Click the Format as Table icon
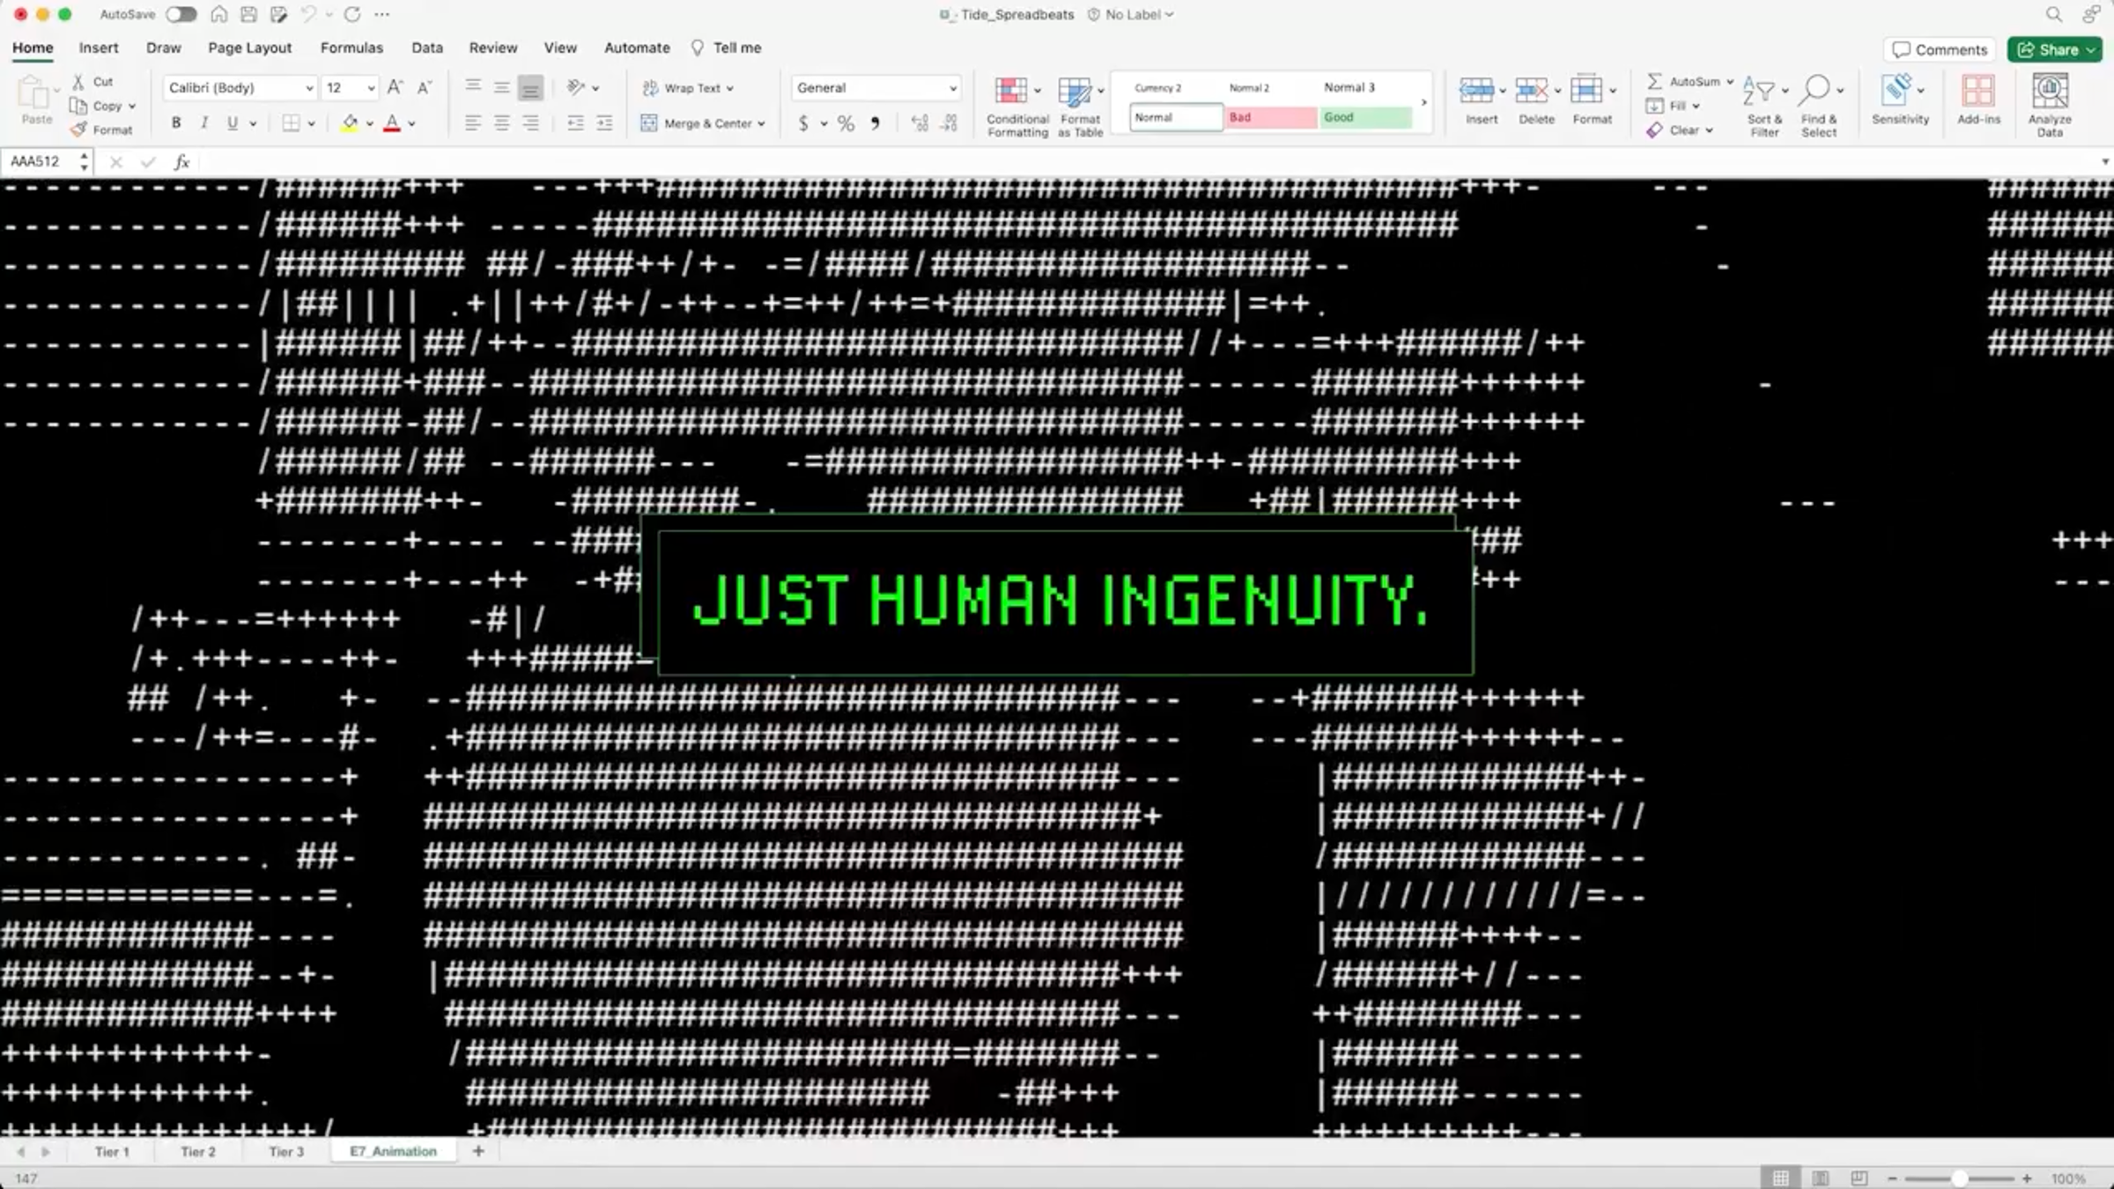Screen dimensions: 2114x1189 (x=1075, y=92)
